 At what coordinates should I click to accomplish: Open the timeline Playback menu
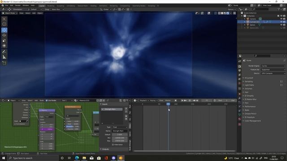pos(144,100)
